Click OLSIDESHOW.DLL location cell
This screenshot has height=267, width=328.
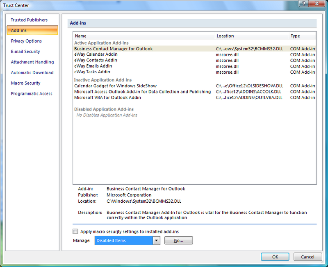coord(249,86)
